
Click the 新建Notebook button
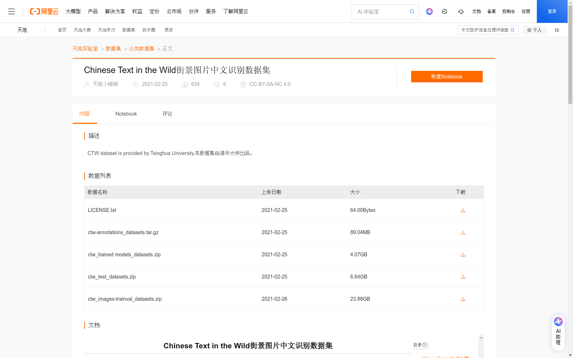[447, 76]
